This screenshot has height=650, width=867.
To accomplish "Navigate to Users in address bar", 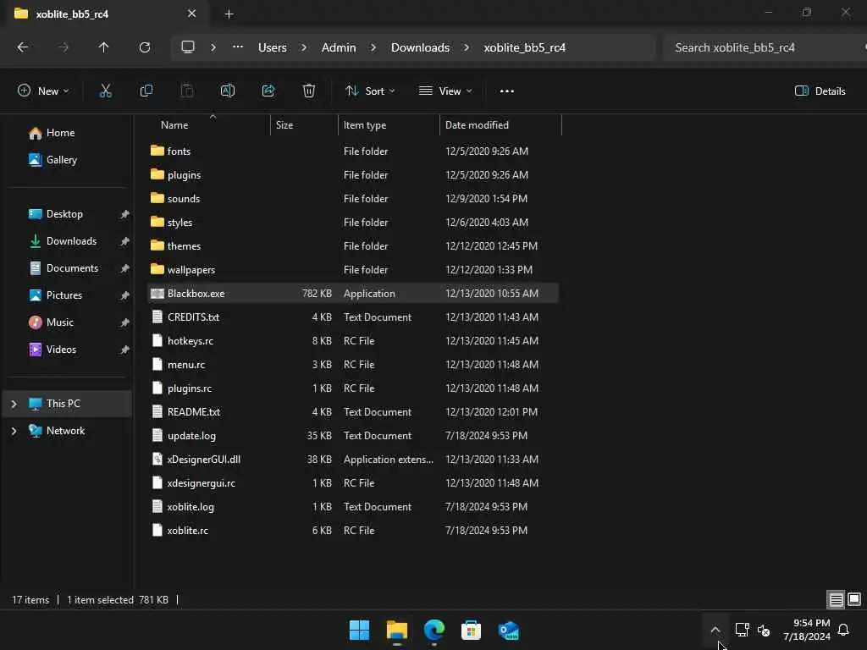I will 273,47.
